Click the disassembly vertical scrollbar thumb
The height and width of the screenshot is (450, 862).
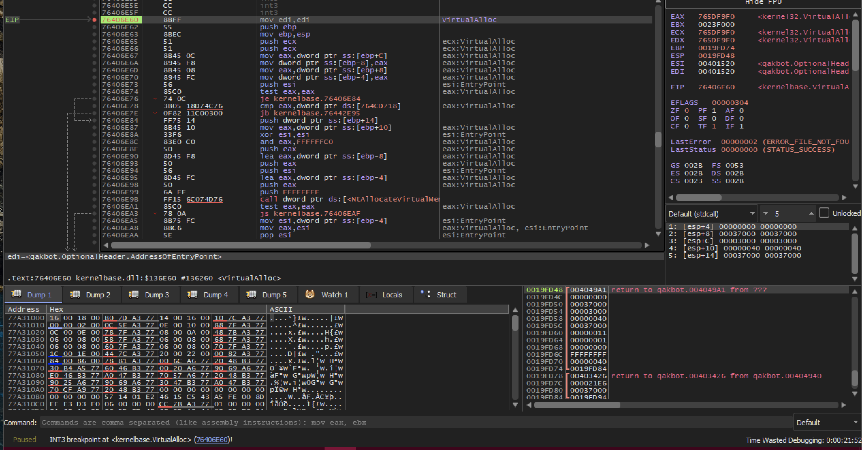tap(658, 140)
